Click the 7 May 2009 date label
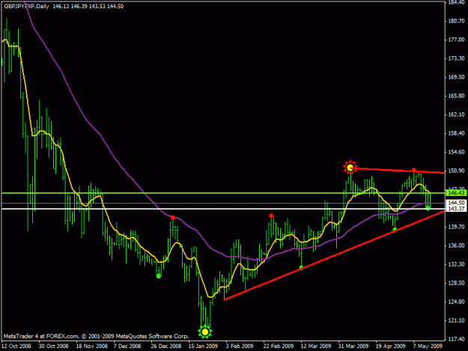Viewport: 468px width, 351px height. point(428,346)
